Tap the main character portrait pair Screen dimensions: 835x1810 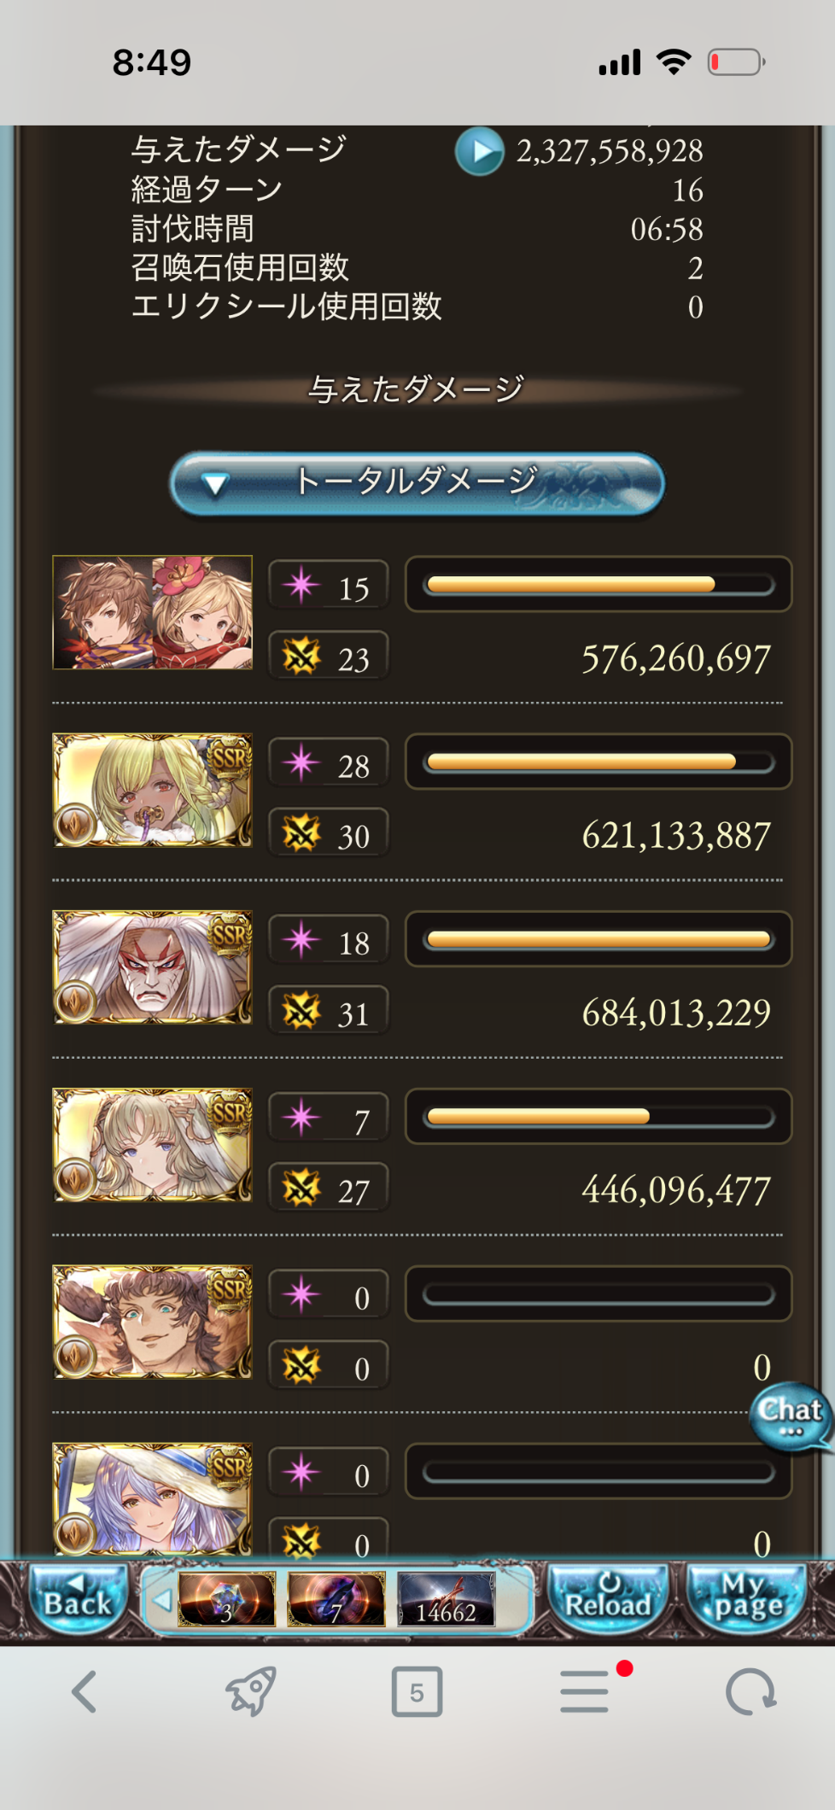click(153, 612)
